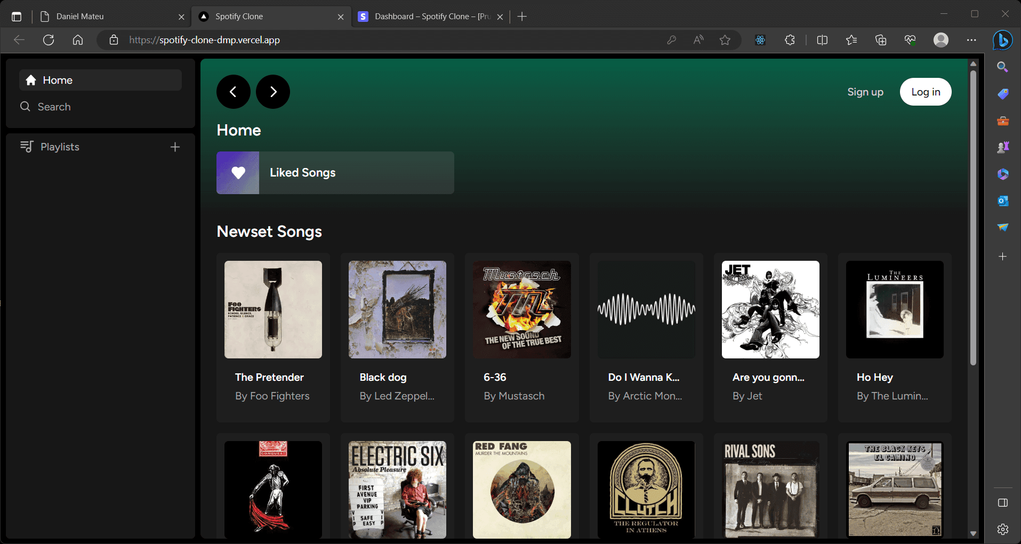This screenshot has height=544, width=1021.
Task: Open the Drop paper-plane sidebar icon
Action: click(1003, 228)
